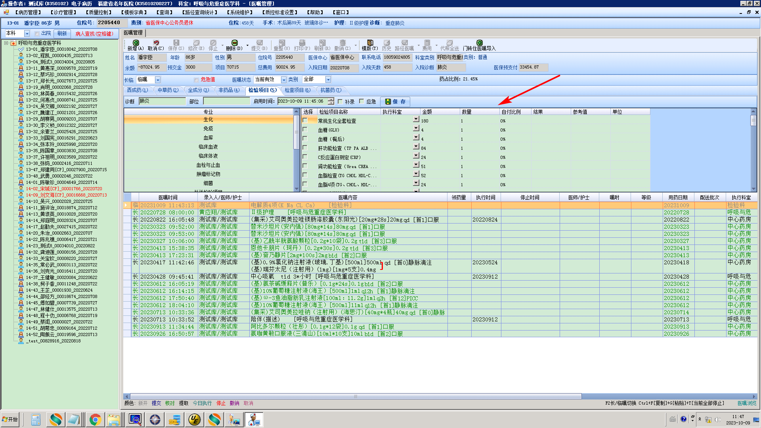Image resolution: width=761 pixels, height=428 pixels.
Task: Switch to the 西成药 tab
Action: 138,90
